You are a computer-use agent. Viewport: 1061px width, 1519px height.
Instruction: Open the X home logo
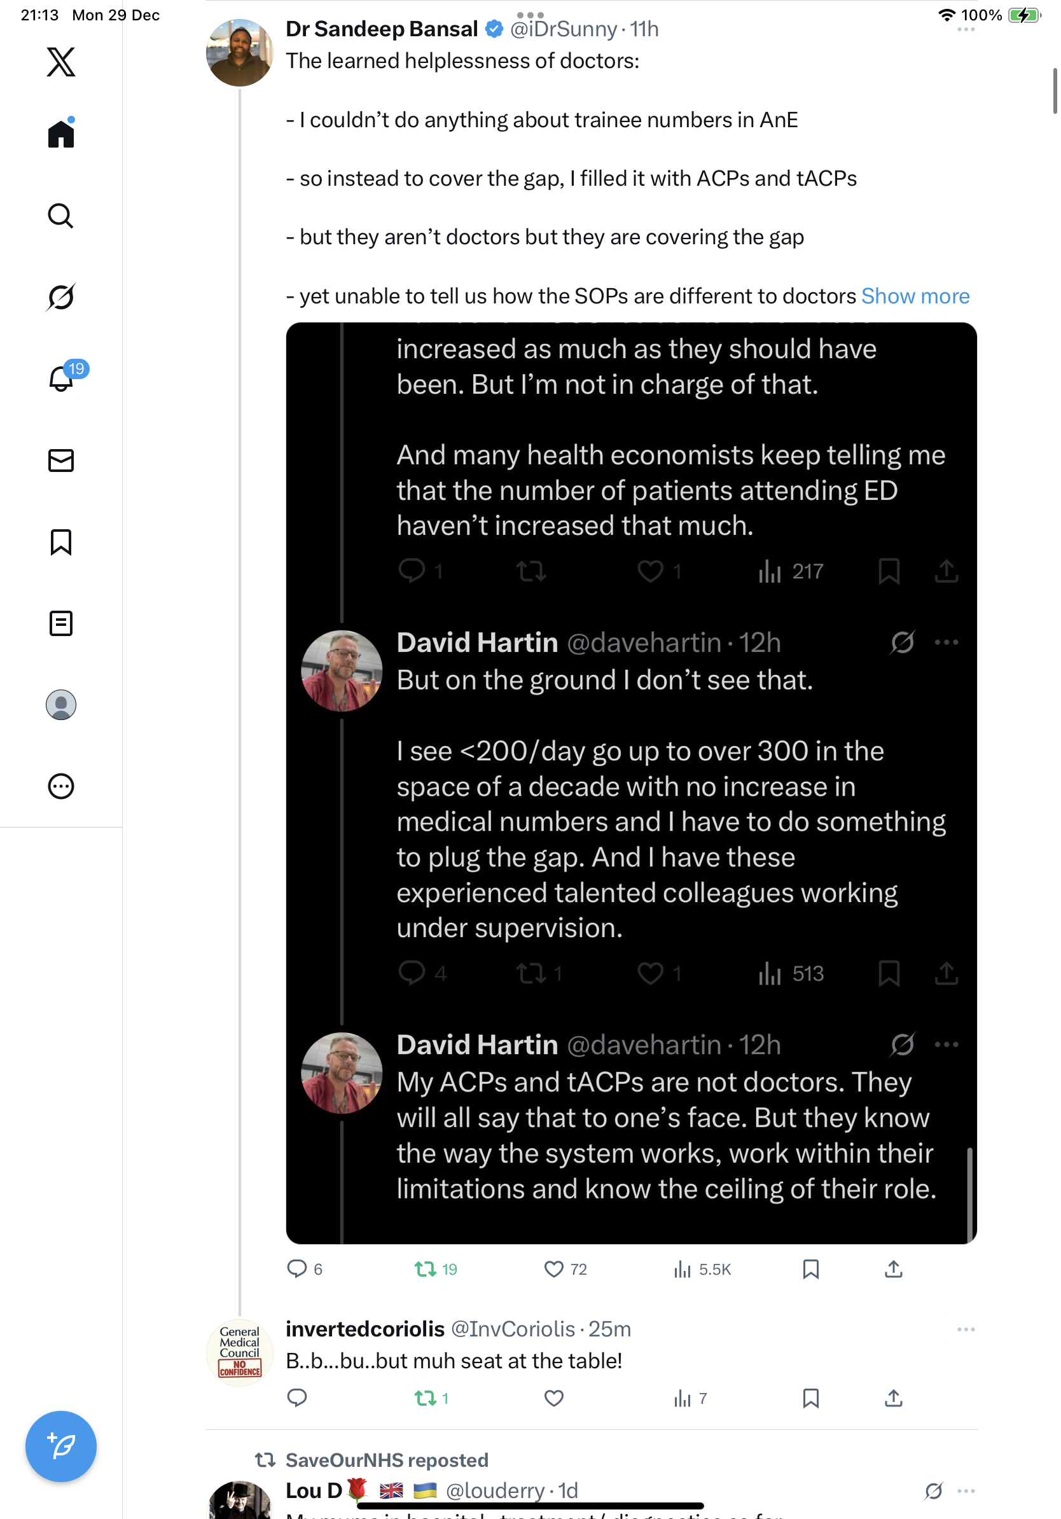[61, 62]
